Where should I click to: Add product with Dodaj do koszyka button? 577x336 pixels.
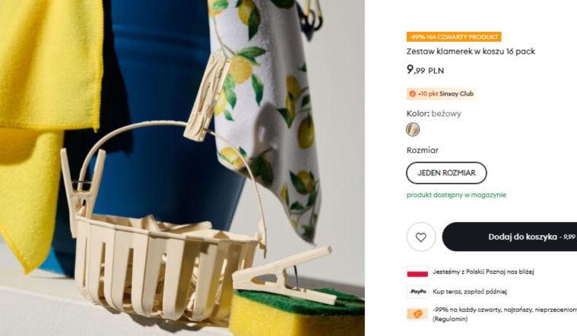[x=509, y=237]
